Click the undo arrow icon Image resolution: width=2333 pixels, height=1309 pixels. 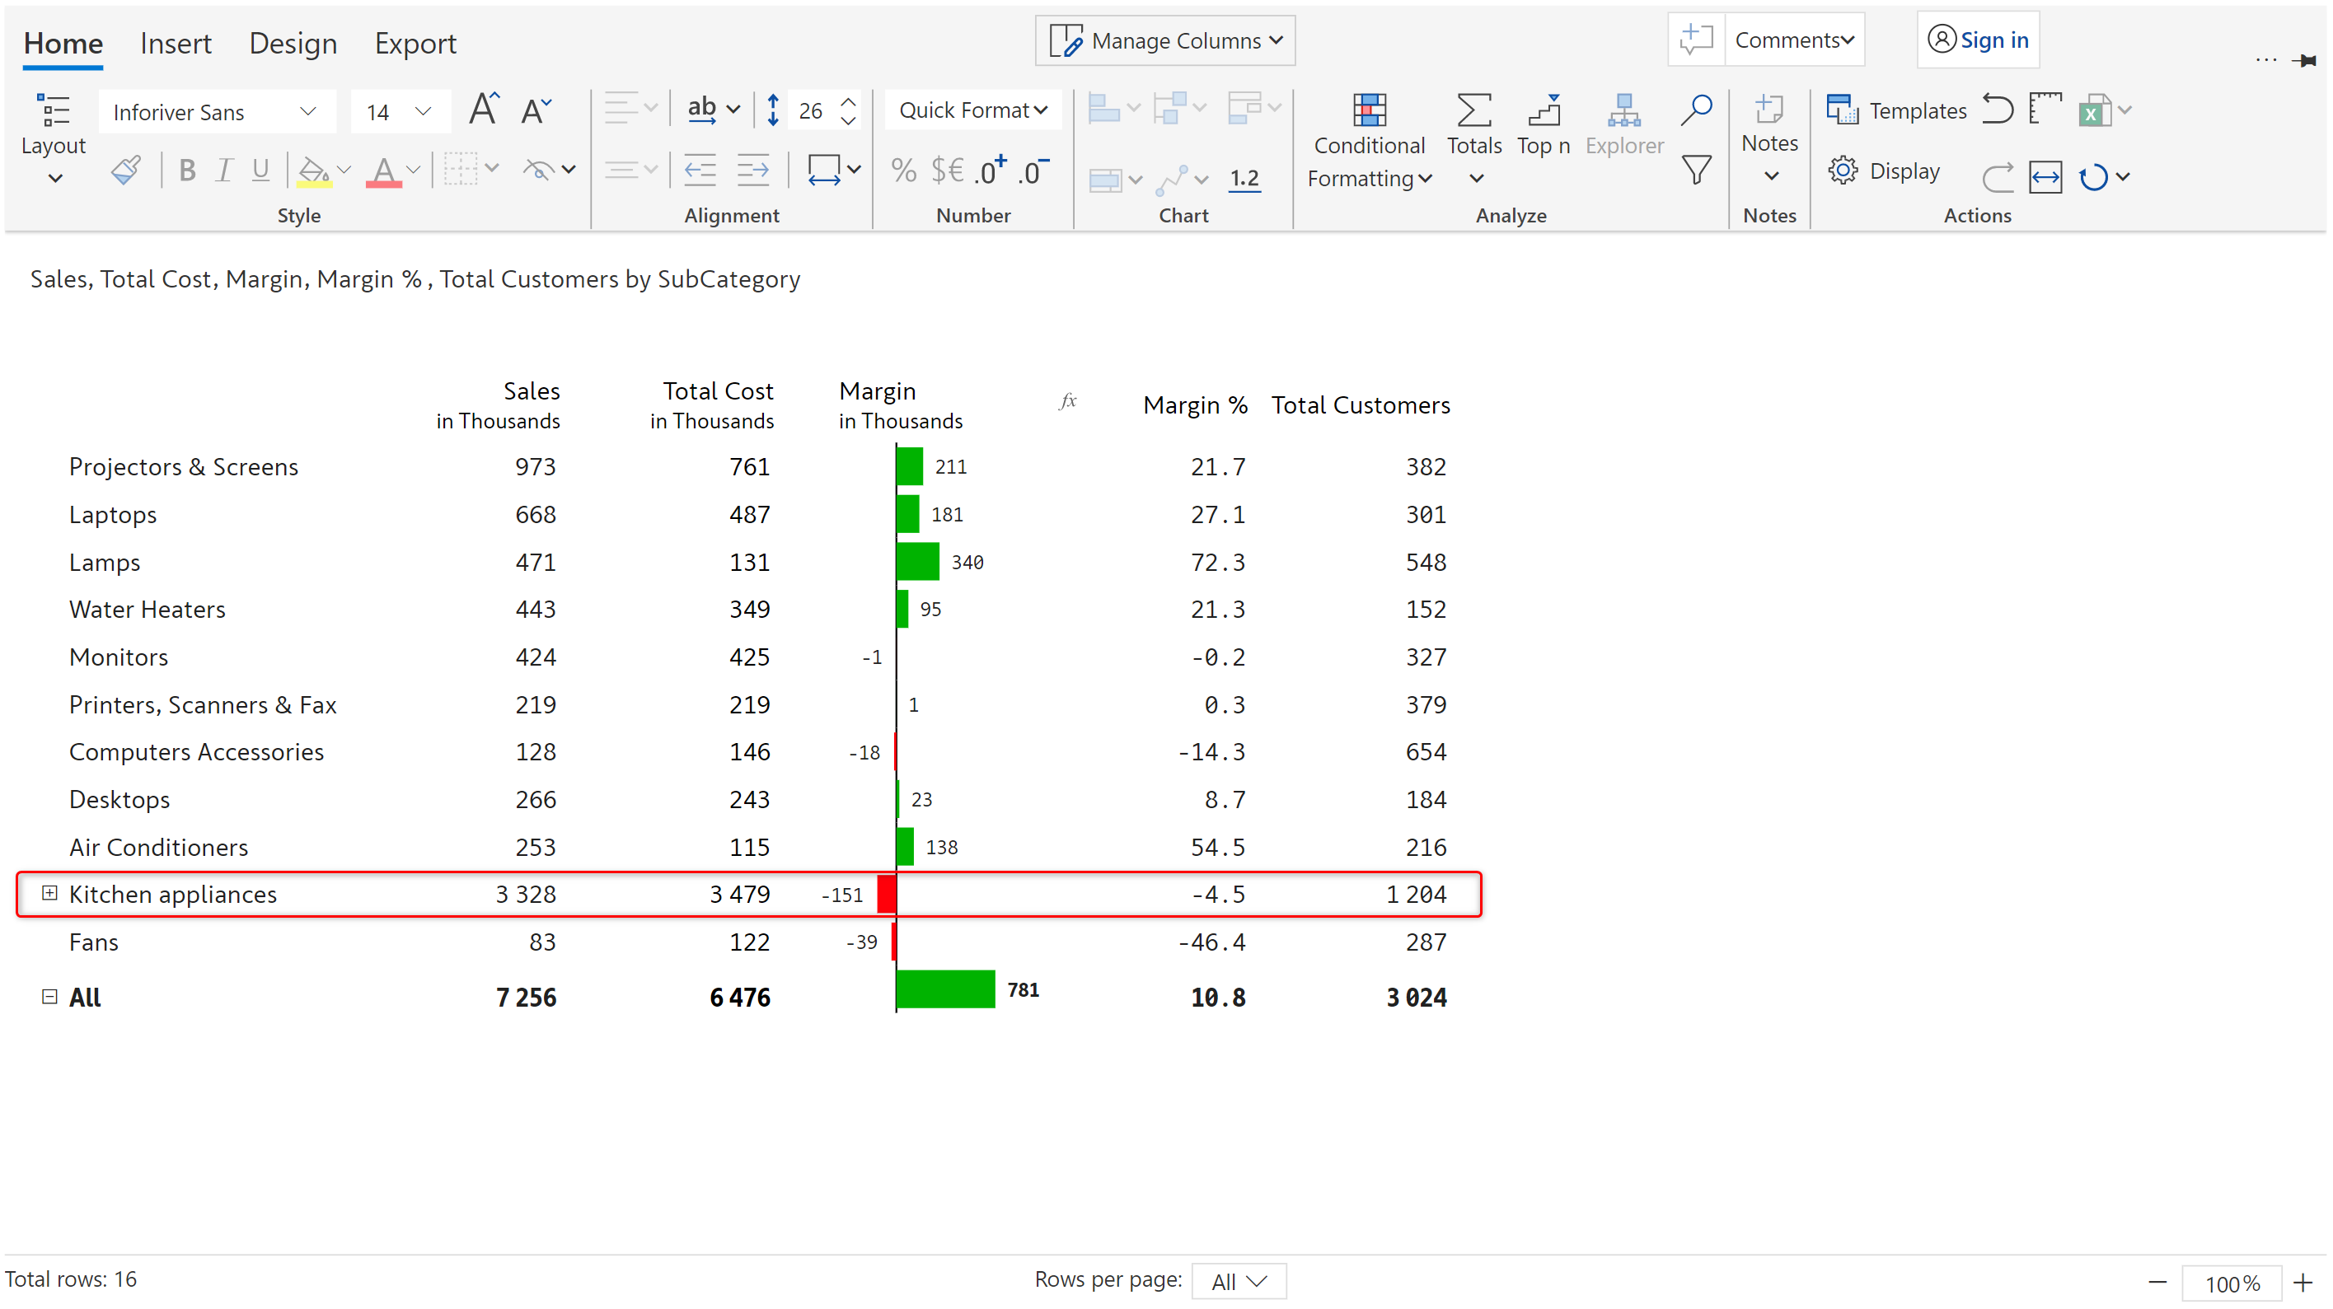pyautogui.click(x=1996, y=110)
